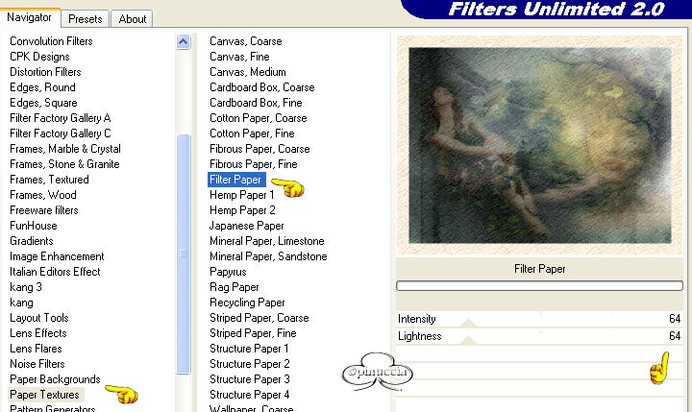This screenshot has width=692, height=412.
Task: Choose Fibrous Paper, Fine filter
Action: point(254,164)
